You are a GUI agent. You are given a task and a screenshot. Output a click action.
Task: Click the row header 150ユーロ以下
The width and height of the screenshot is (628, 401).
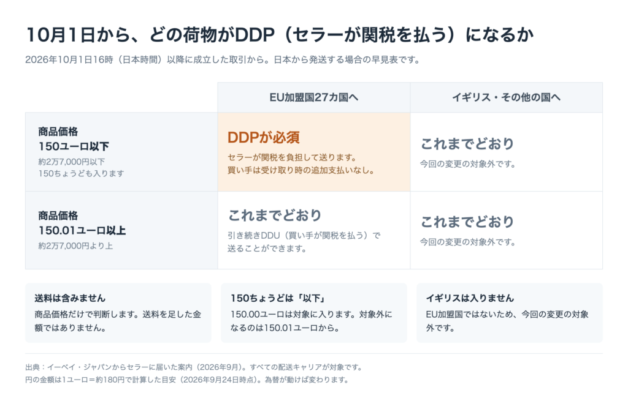click(x=74, y=146)
